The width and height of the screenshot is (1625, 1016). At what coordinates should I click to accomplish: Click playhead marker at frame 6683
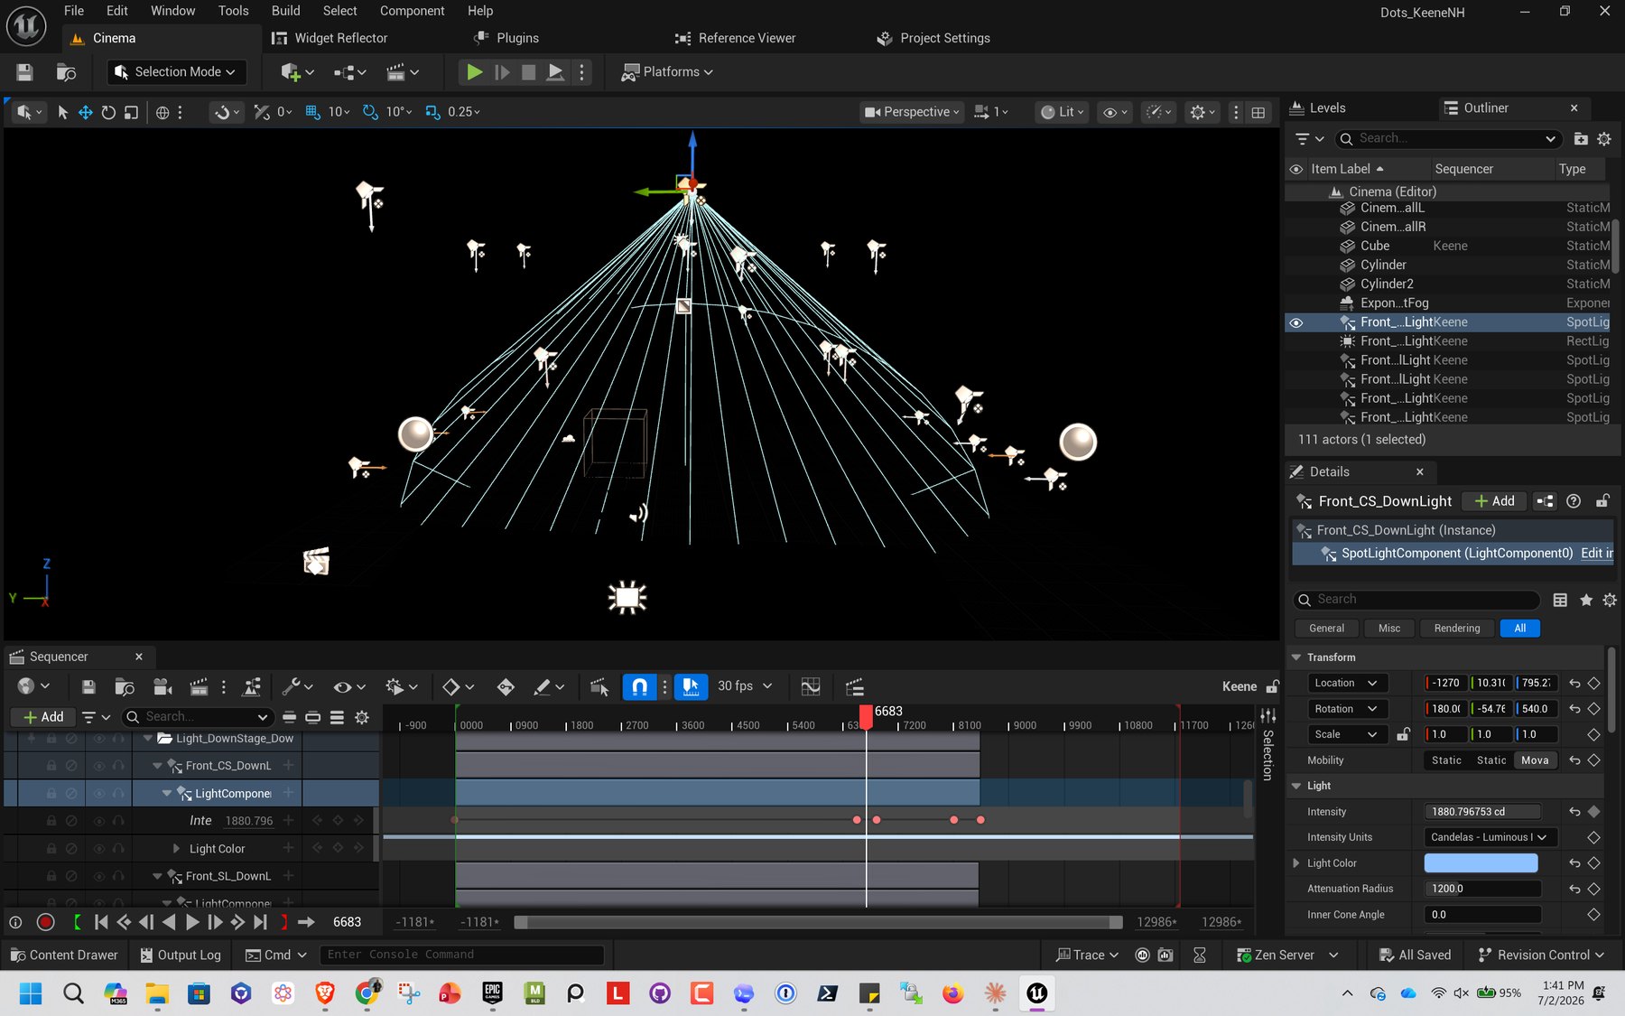(866, 716)
